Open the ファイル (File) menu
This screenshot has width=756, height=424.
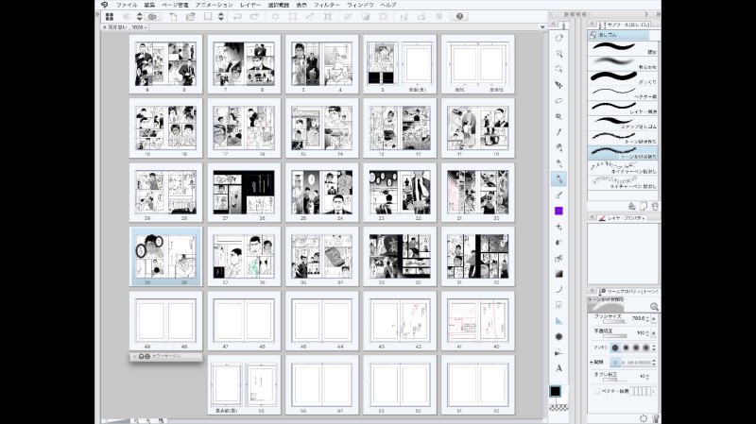coord(127,5)
